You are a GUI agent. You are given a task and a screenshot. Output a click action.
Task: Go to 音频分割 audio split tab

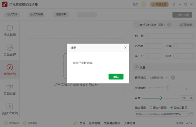(x=10, y=89)
